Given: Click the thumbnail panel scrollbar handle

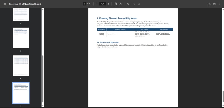Looking at the screenshot, I should (x=43, y=79).
